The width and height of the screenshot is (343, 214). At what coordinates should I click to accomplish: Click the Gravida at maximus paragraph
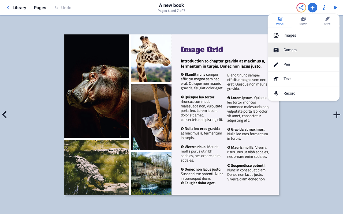pyautogui.click(x=248, y=134)
